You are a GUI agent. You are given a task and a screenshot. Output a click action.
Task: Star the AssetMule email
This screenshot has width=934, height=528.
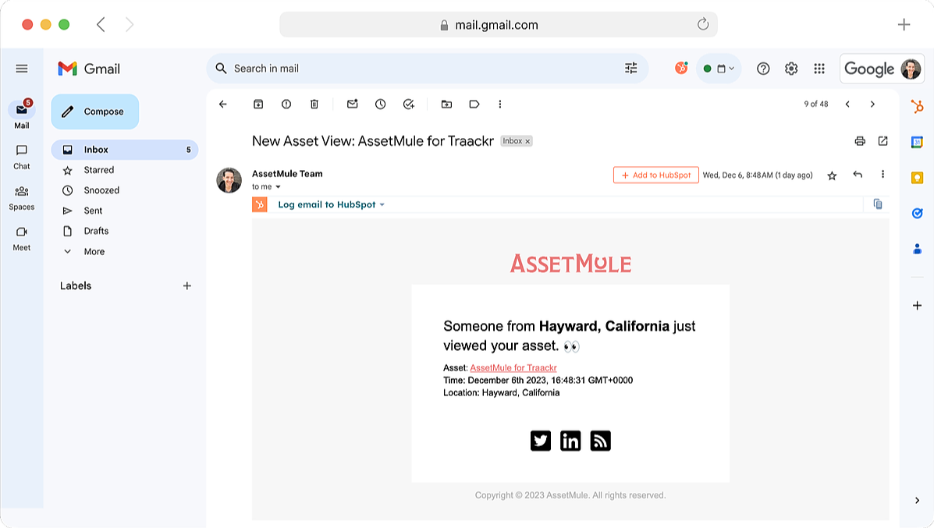(x=831, y=175)
